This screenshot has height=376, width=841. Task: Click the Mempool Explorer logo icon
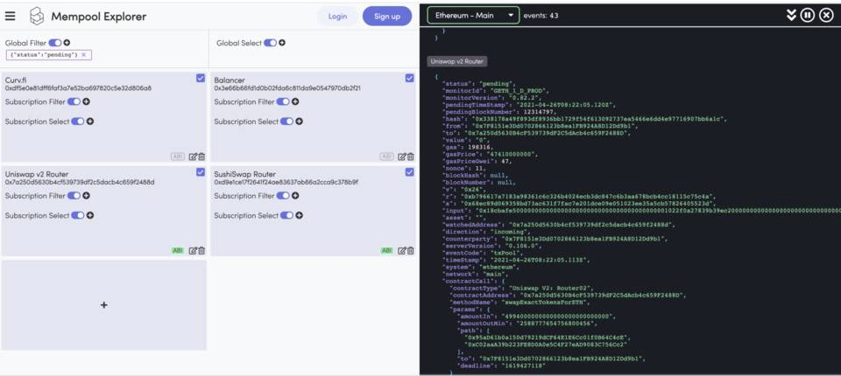point(37,16)
